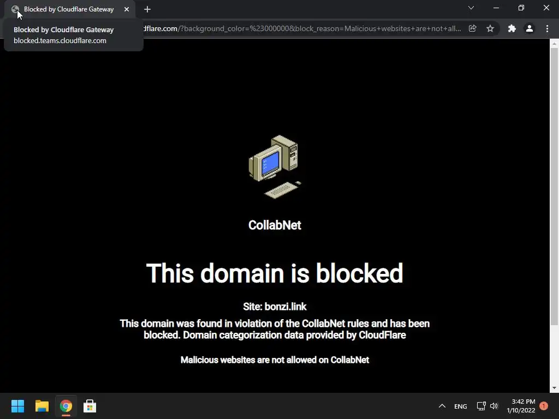Image resolution: width=559 pixels, height=419 pixels.
Task: Click the ENG language indicator
Action: pos(461,406)
